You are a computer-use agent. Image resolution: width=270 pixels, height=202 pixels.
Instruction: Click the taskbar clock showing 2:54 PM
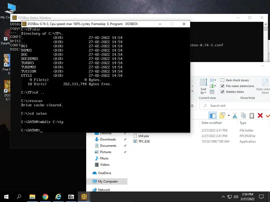pyautogui.click(x=247, y=197)
